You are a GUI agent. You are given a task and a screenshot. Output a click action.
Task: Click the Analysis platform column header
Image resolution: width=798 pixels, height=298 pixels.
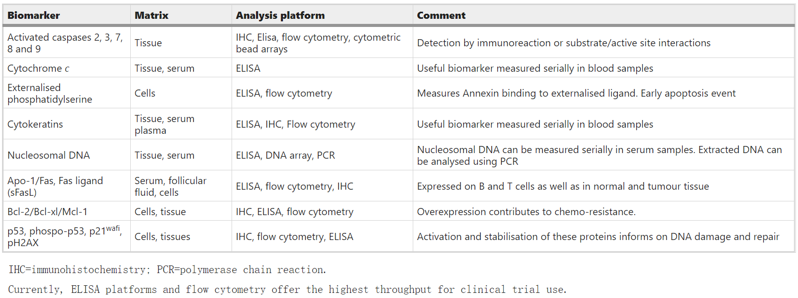coord(280,15)
